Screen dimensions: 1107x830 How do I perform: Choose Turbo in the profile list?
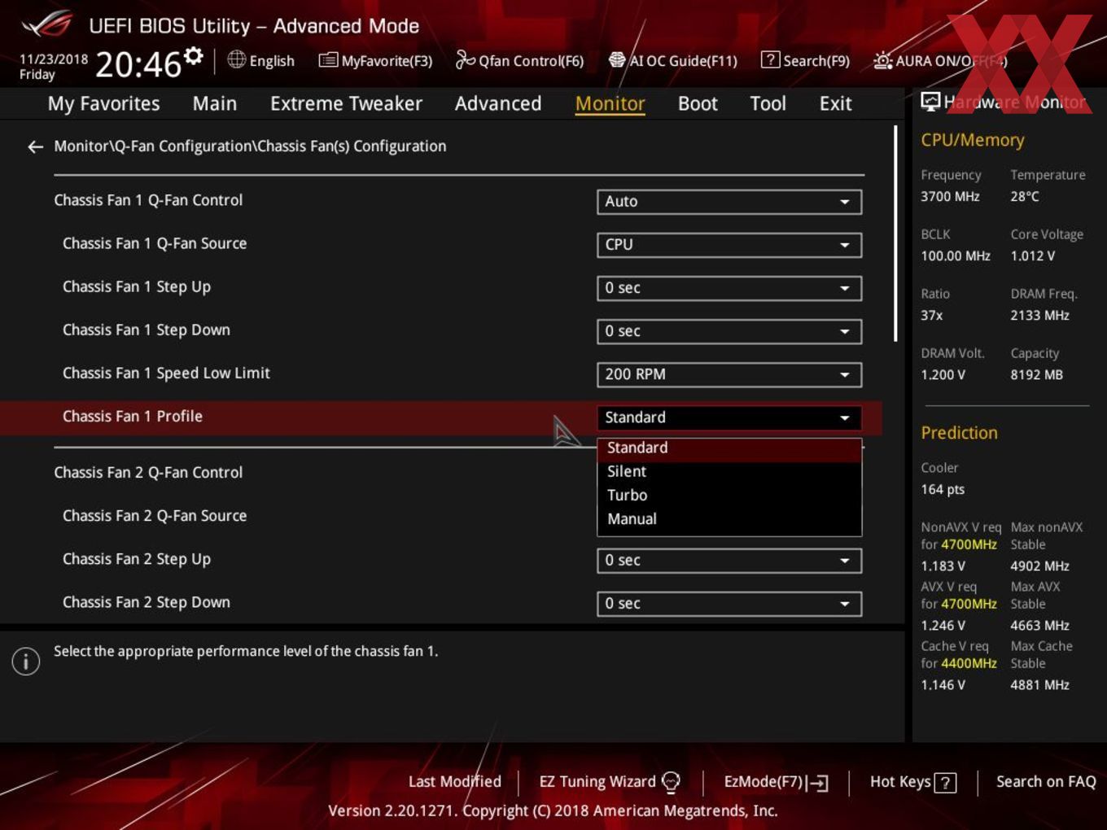point(729,496)
